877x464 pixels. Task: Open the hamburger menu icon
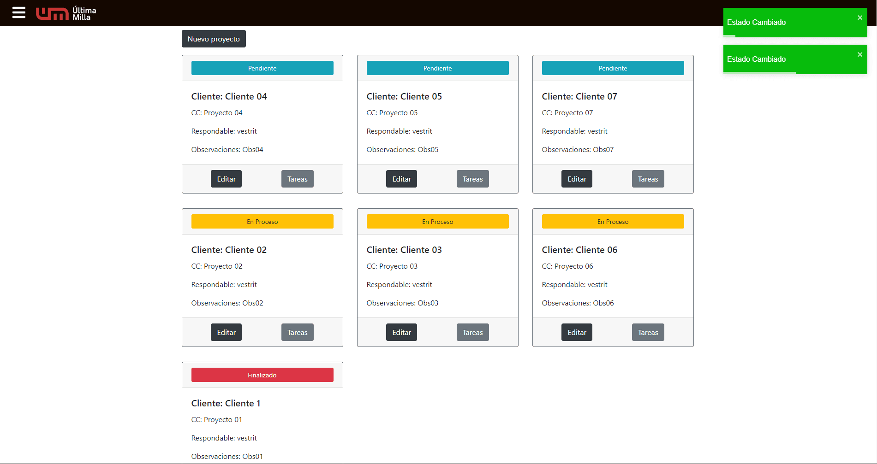[19, 13]
